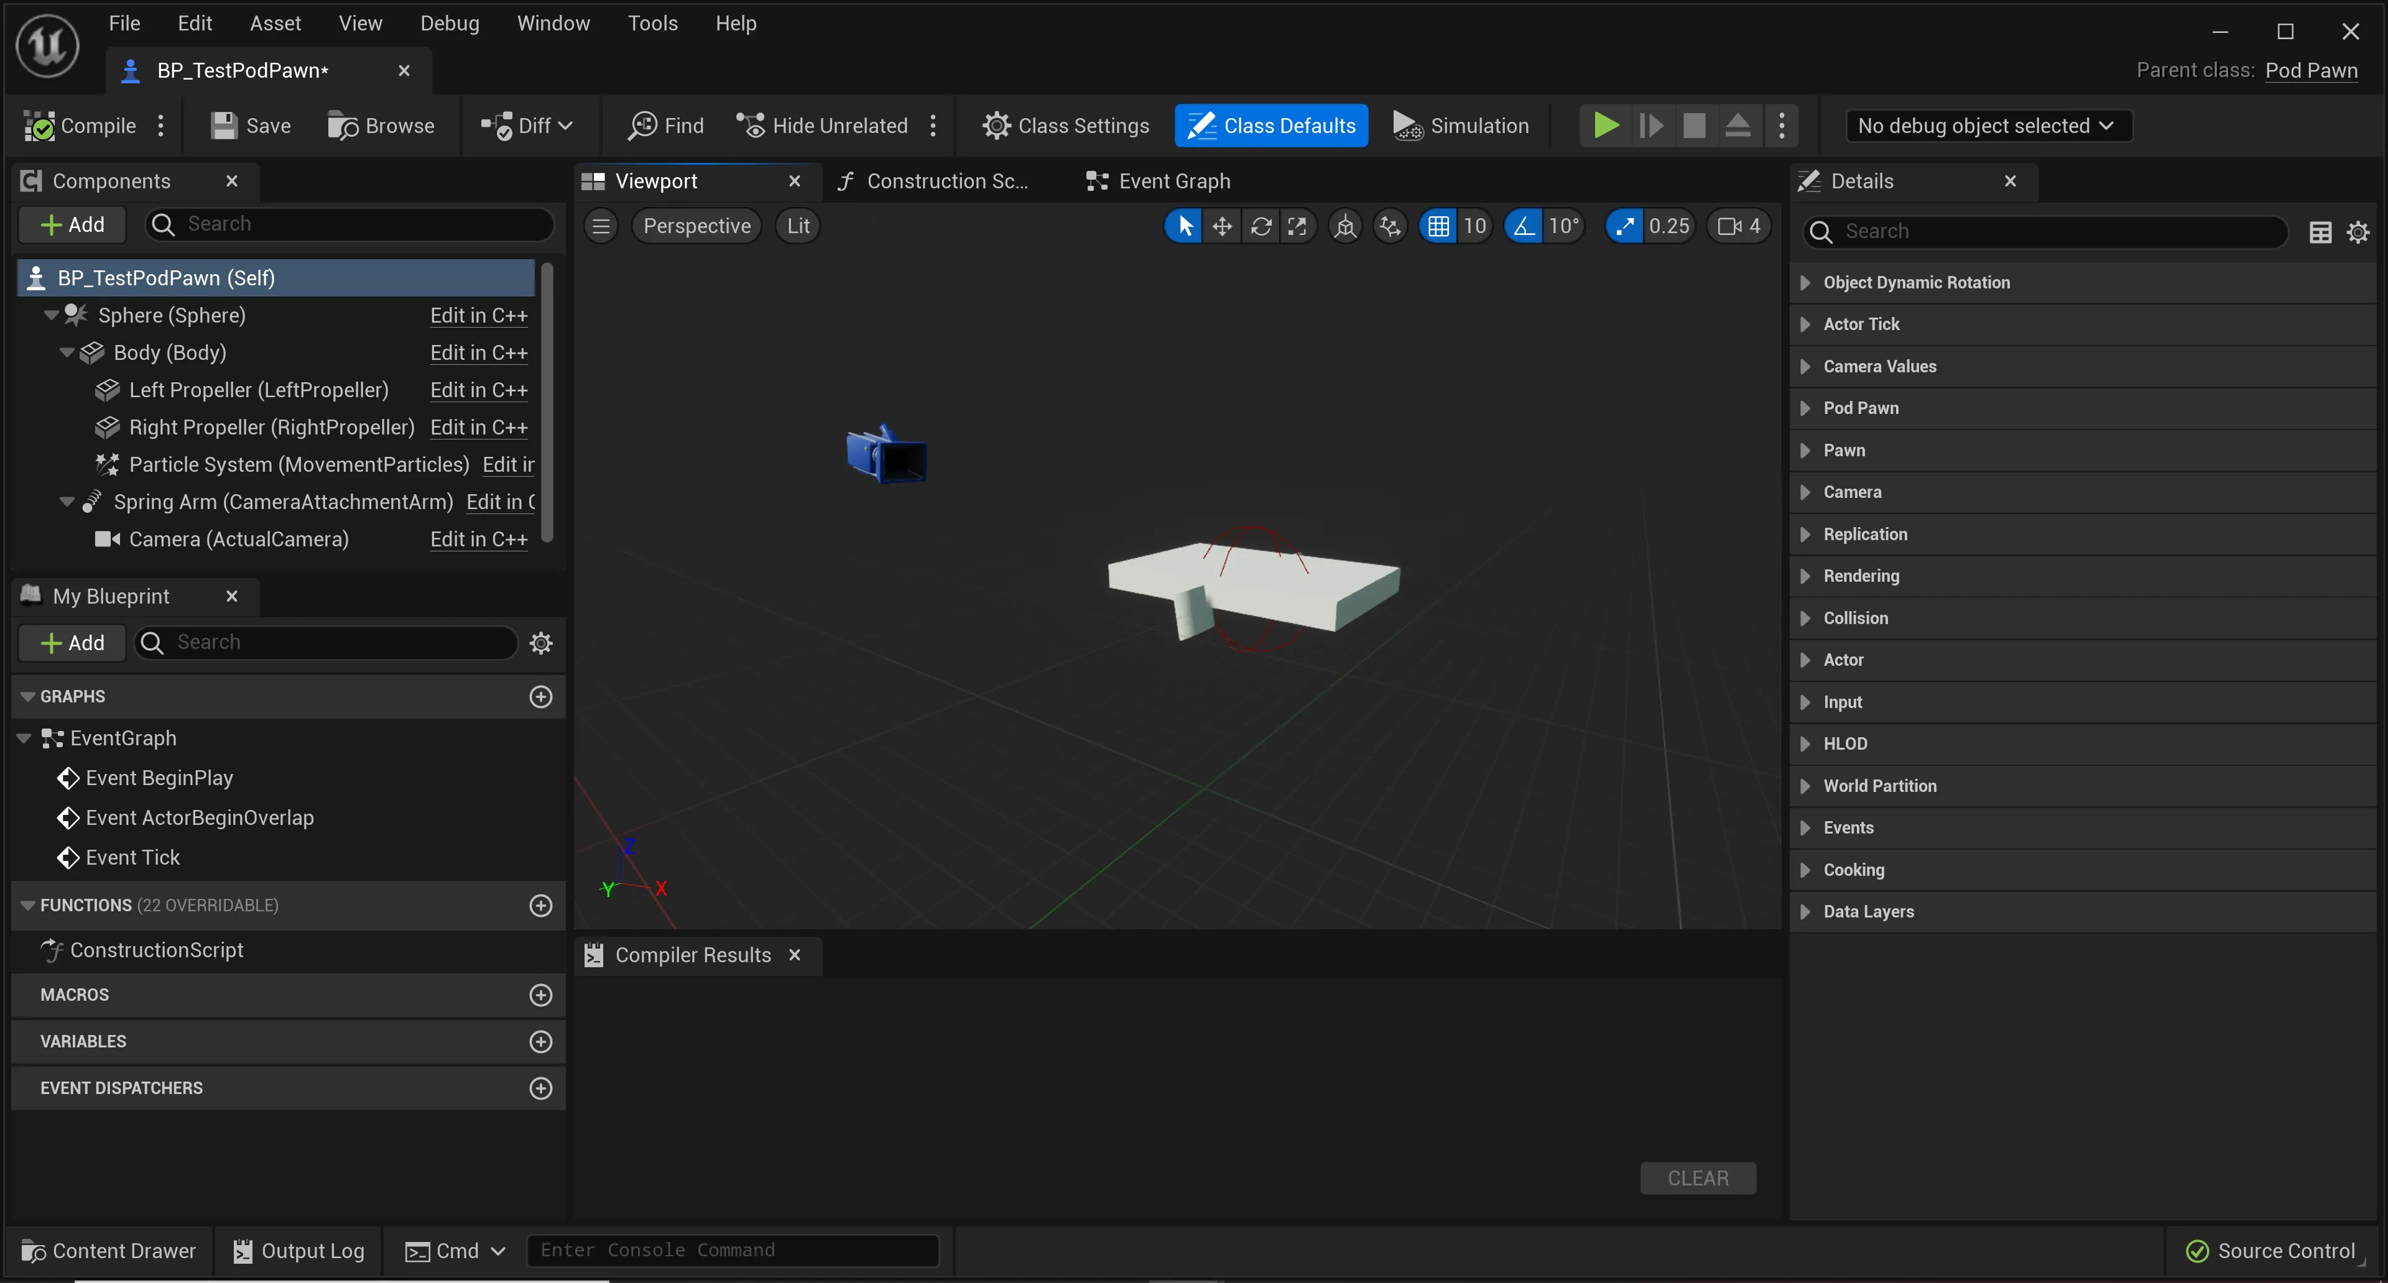The height and width of the screenshot is (1283, 2388).
Task: Choose the Select objects tool
Action: point(1184,226)
